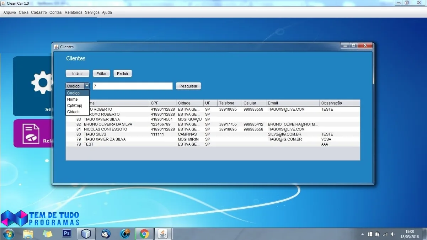The height and width of the screenshot is (240, 427).
Task: Show hidden system tray icons
Action: pyautogui.click(x=362, y=234)
